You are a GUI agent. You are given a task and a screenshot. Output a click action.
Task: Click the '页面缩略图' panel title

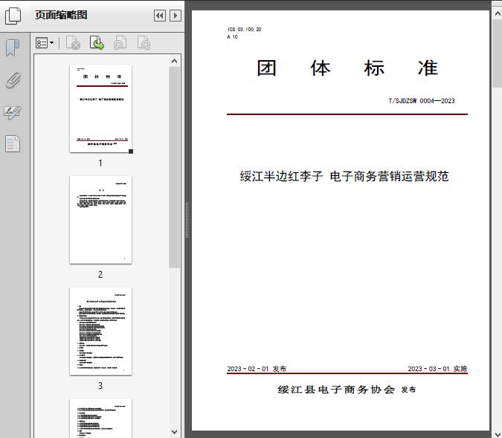(61, 15)
